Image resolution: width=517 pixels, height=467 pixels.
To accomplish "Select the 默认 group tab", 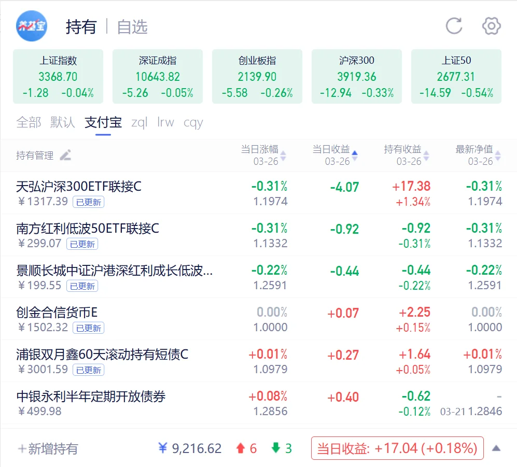I will 63,122.
